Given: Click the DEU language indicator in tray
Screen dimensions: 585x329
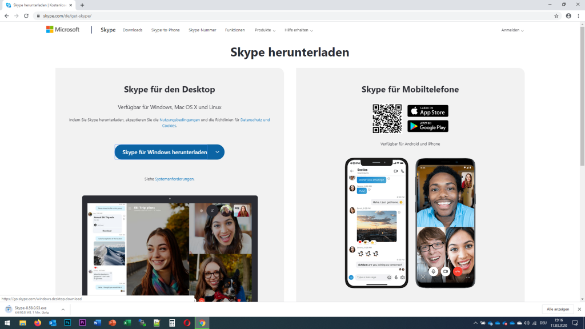Looking at the screenshot, I should pyautogui.click(x=543, y=323).
